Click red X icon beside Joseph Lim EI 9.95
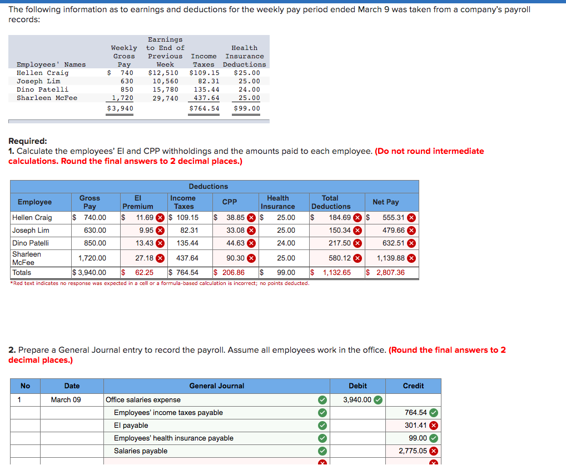Image resolution: width=566 pixels, height=475 pixels. pos(160,231)
